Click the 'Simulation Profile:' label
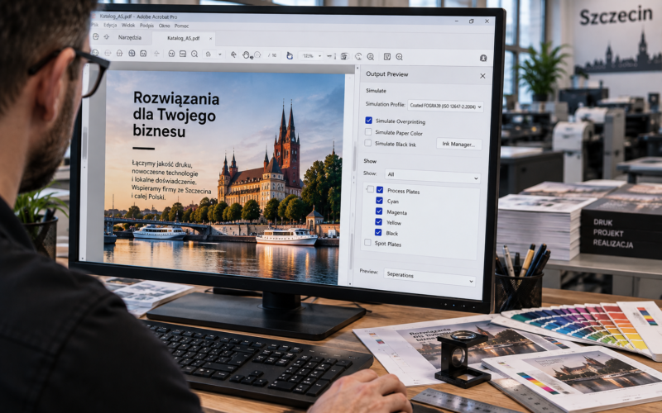662x413 pixels. (x=385, y=104)
